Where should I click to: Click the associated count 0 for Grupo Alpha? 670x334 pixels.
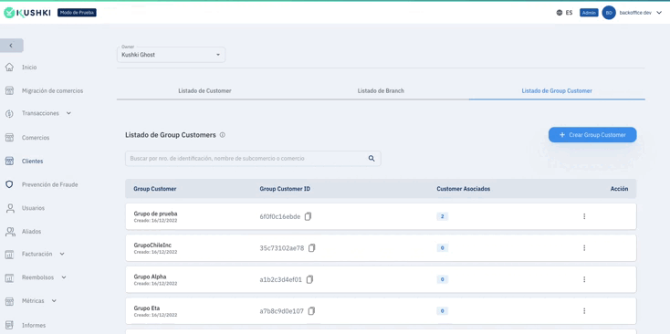(442, 279)
